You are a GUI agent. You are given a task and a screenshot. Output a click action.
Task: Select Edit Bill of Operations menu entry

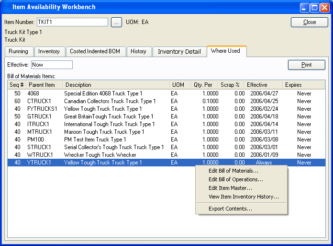(x=236, y=180)
